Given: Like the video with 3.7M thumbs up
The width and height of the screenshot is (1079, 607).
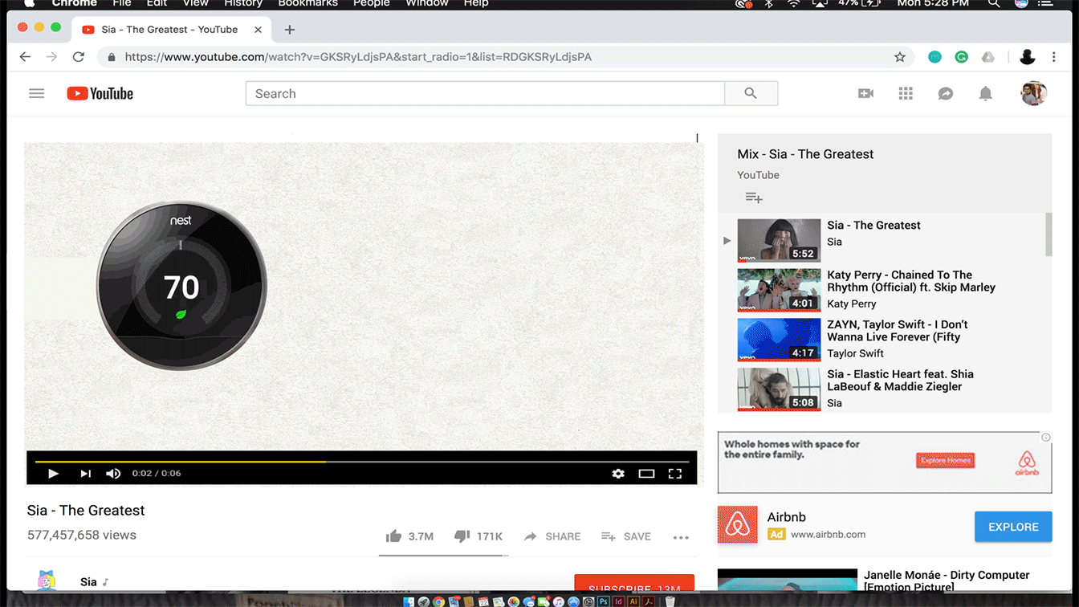Looking at the screenshot, I should pyautogui.click(x=409, y=536).
